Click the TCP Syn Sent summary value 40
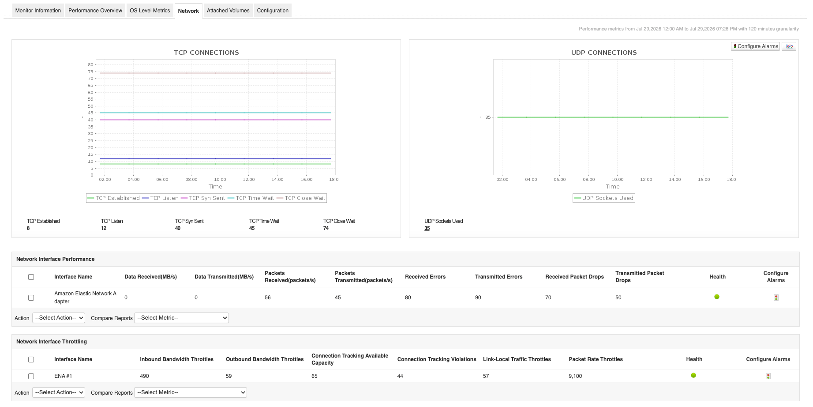 [178, 228]
